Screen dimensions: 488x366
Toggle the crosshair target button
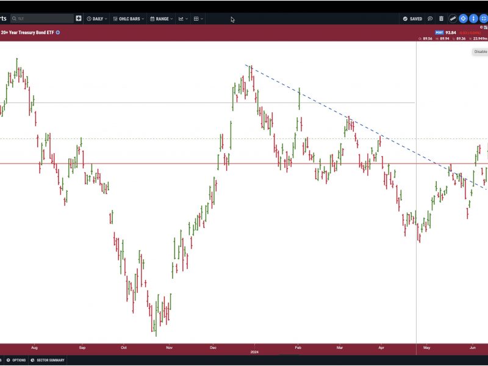[463, 19]
